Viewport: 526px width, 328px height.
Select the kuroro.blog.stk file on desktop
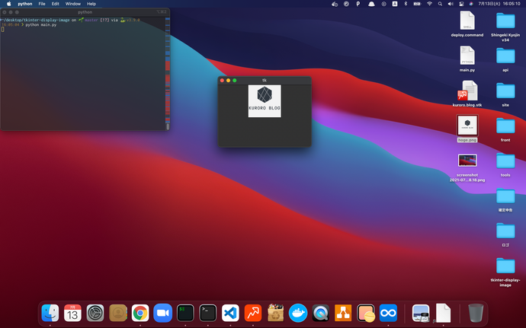point(467,94)
